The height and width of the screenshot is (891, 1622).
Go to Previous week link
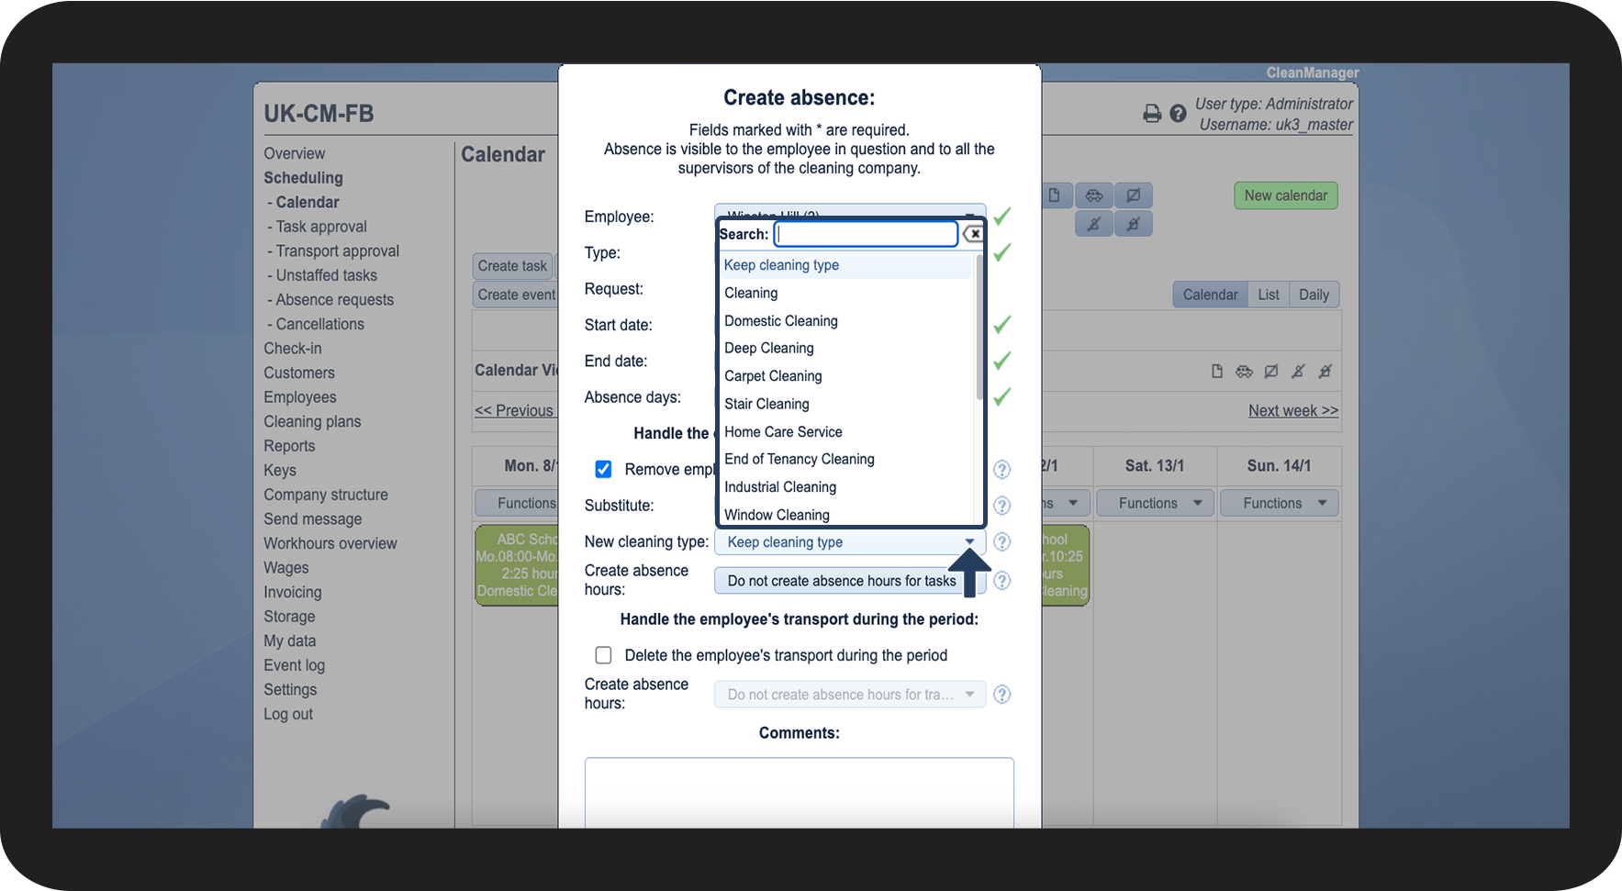(514, 411)
